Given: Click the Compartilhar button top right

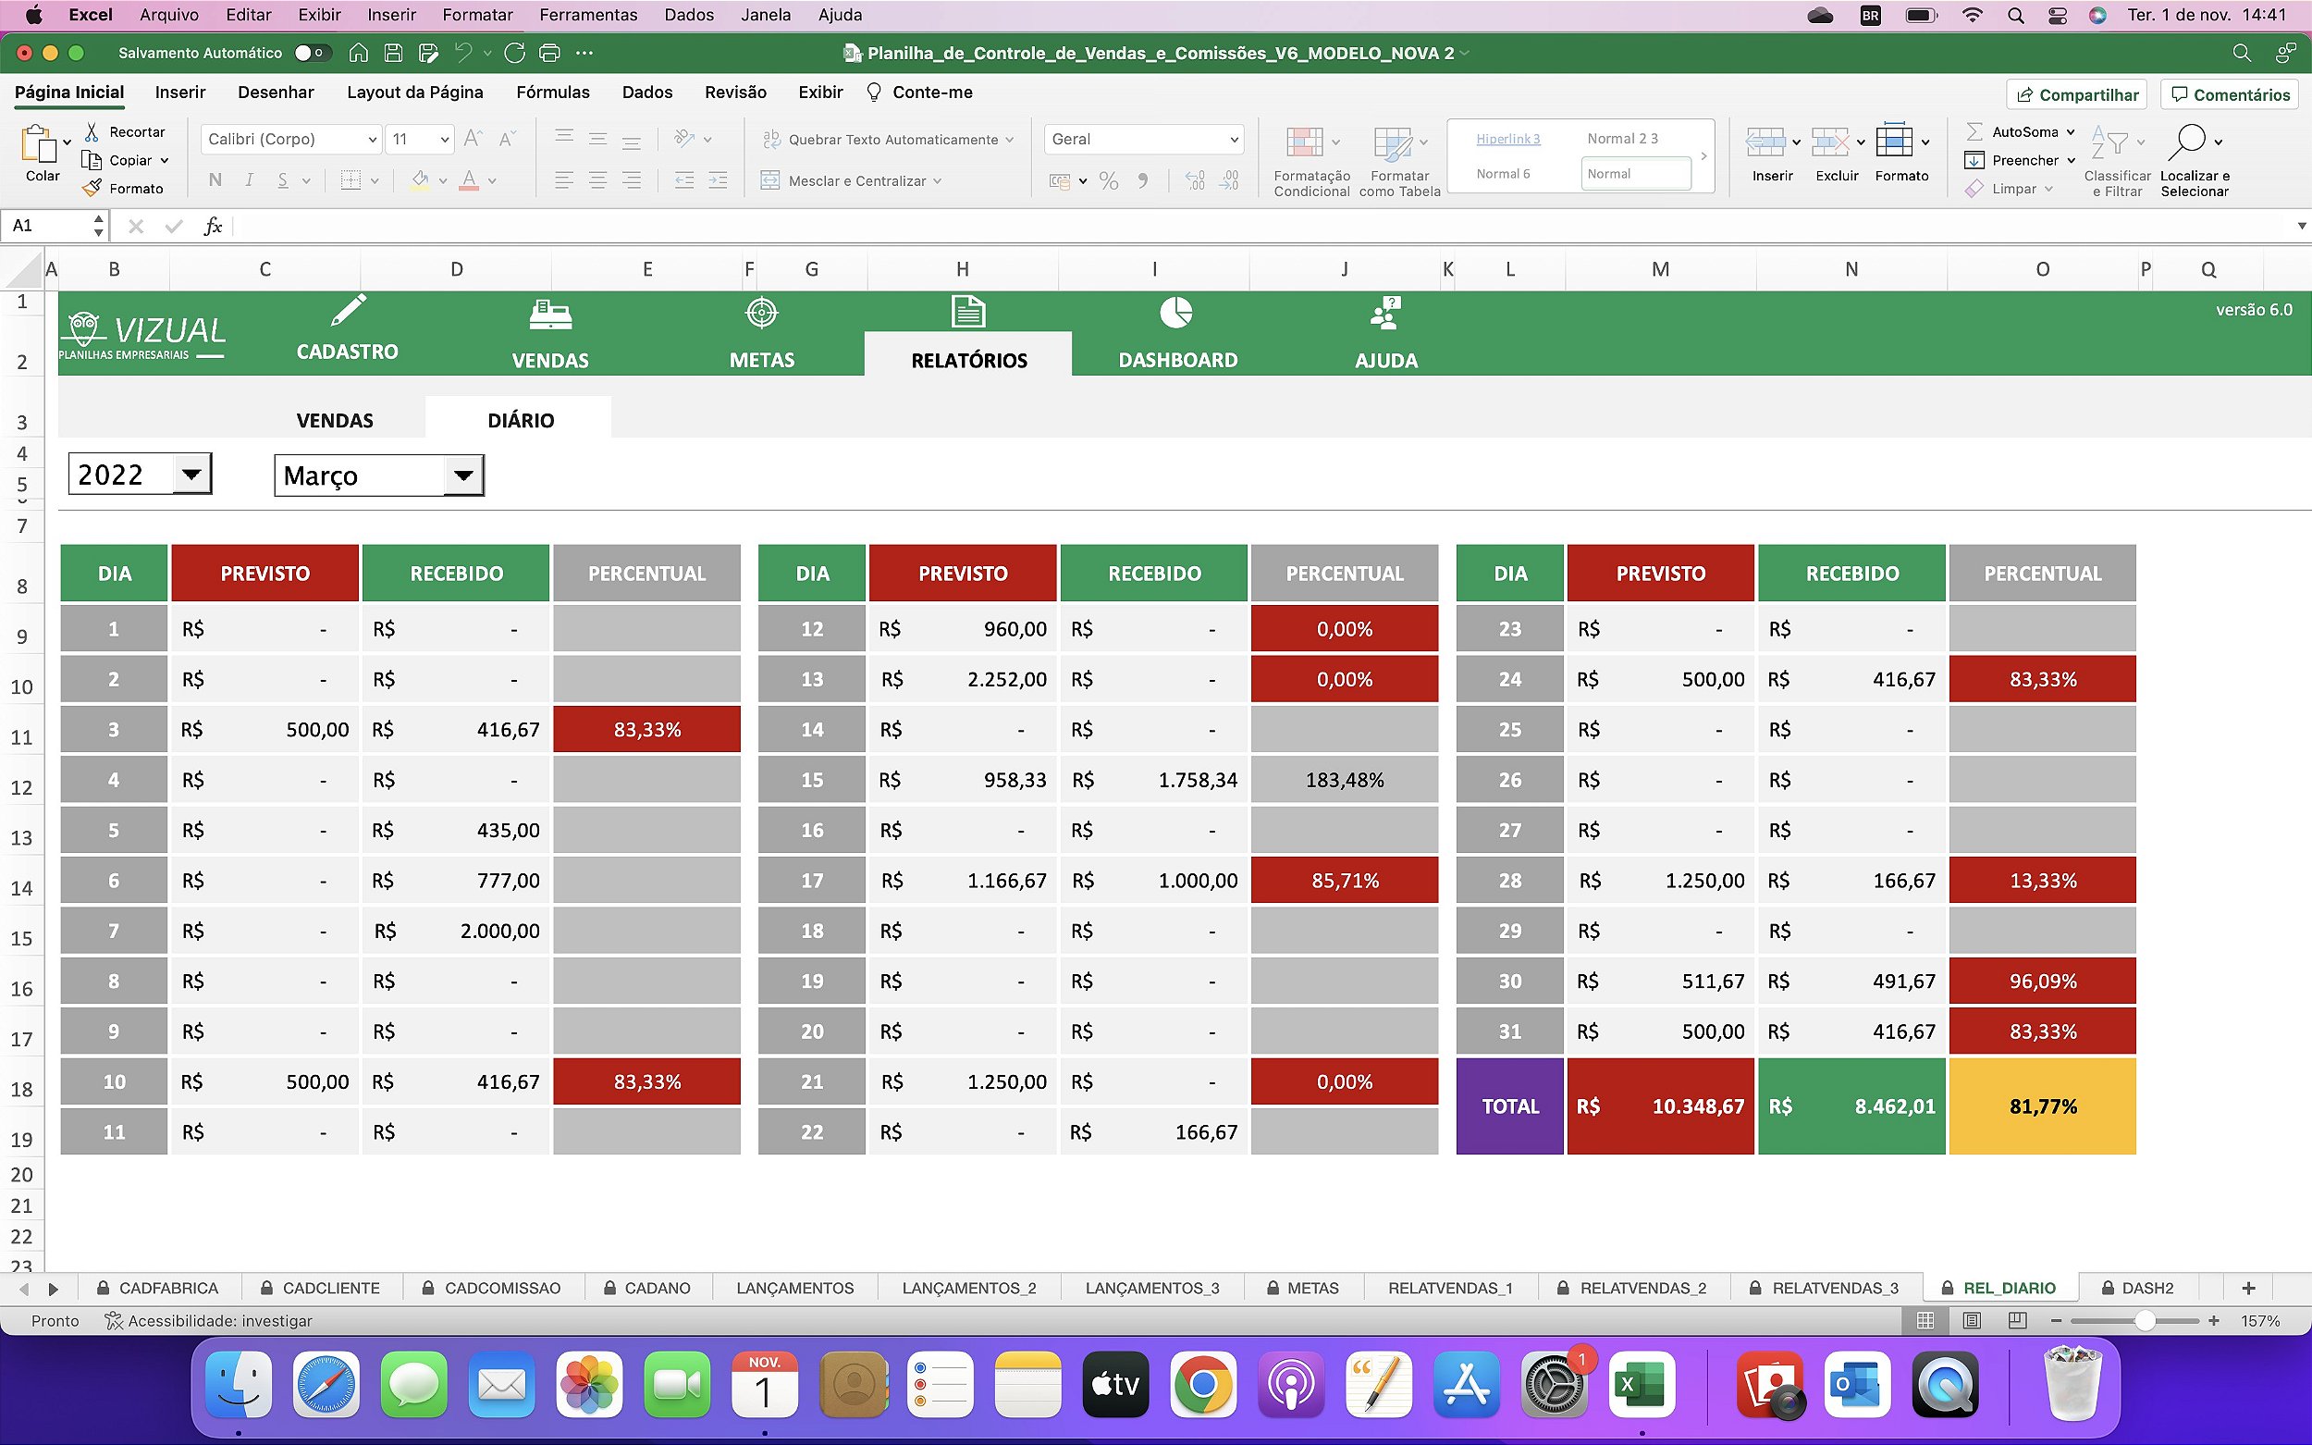Looking at the screenshot, I should pyautogui.click(x=2077, y=93).
